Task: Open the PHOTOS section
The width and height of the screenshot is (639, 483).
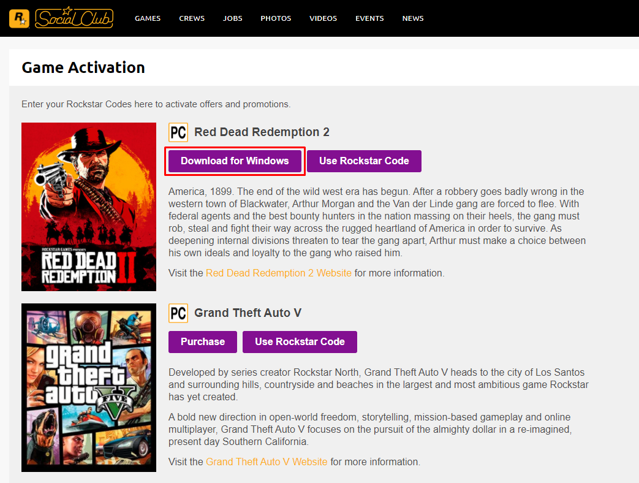Action: [276, 18]
